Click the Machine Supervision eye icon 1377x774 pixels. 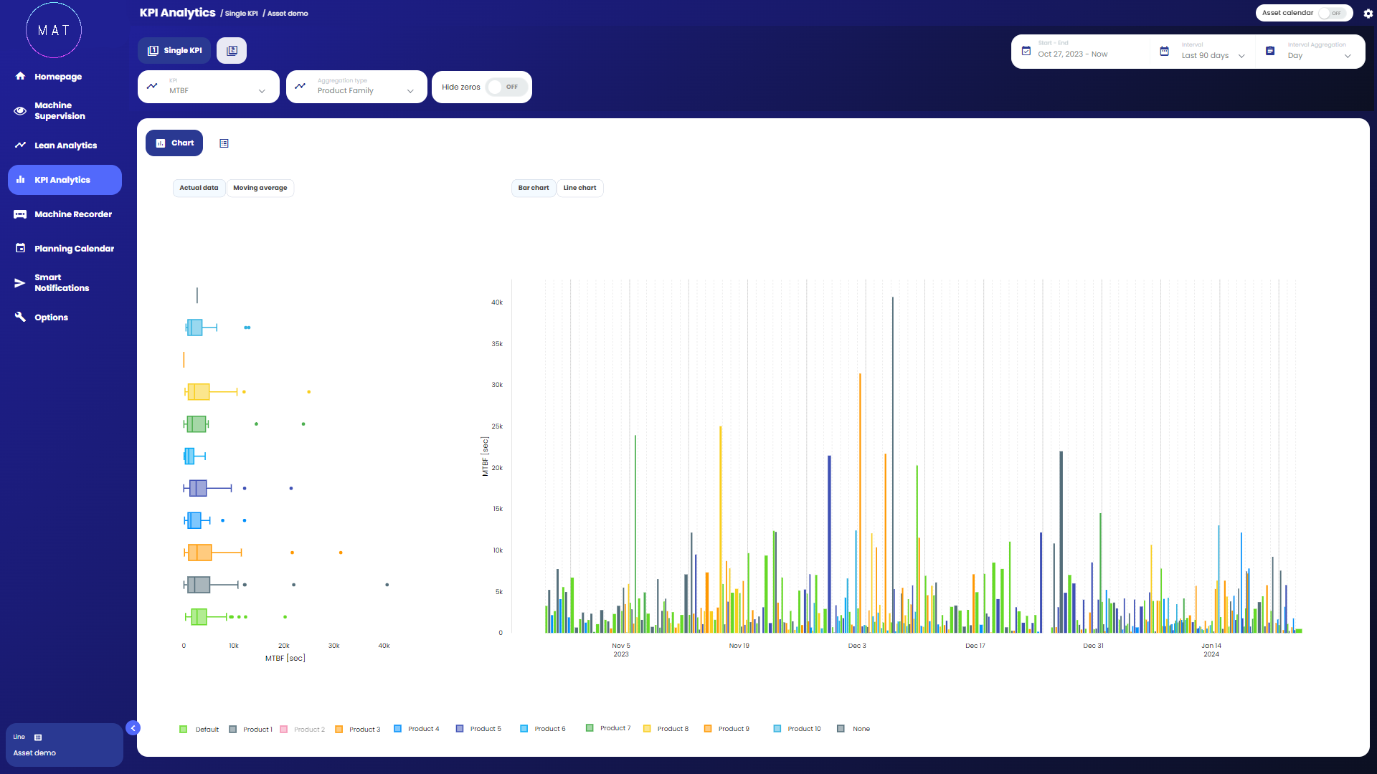[20, 110]
